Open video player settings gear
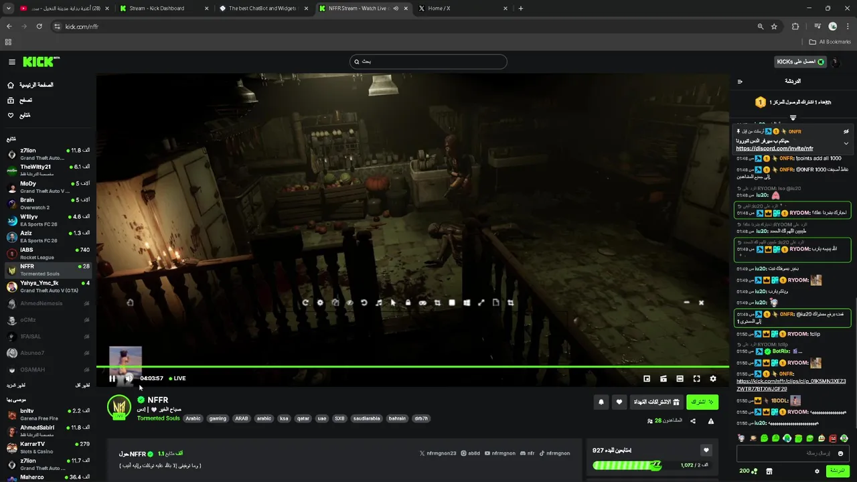Viewport: 857px width, 482px height. coord(713,378)
